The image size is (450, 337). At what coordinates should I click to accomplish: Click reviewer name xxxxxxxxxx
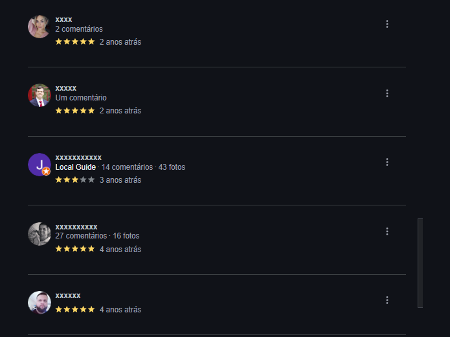click(x=76, y=227)
